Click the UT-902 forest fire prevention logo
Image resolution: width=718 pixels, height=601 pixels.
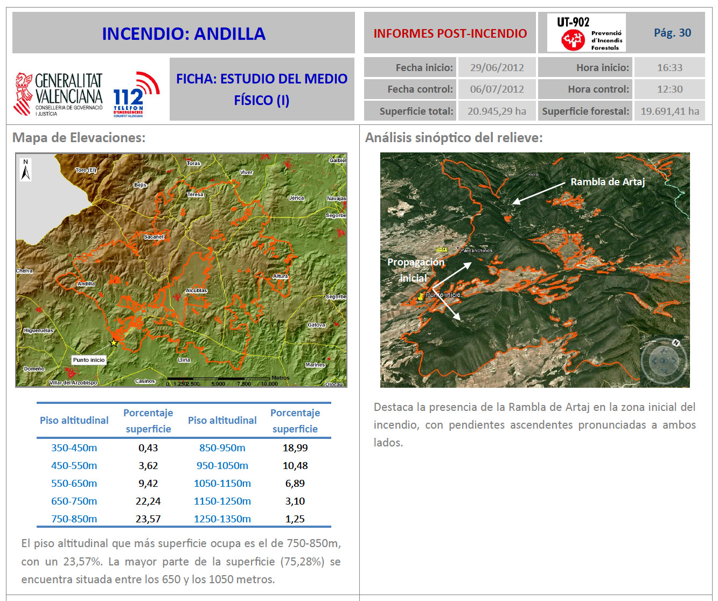point(587,33)
